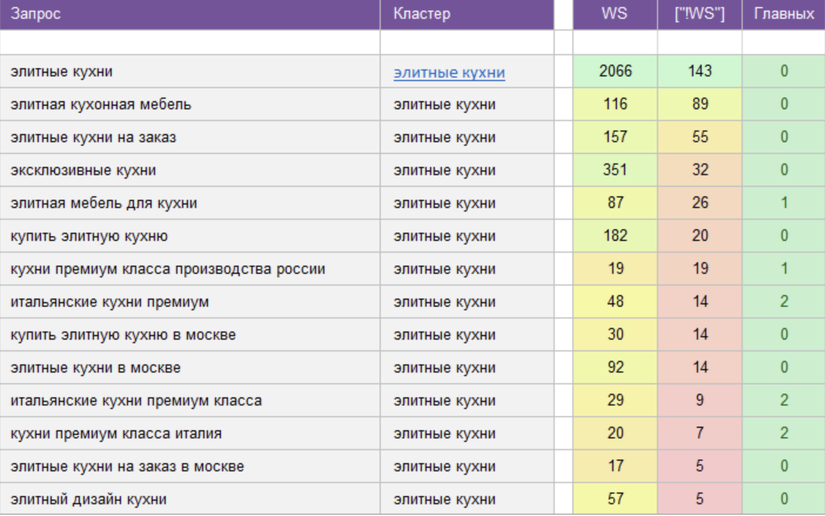825x516 pixels.
Task: Select query 'купить элитную кухню'
Action: click(190, 236)
